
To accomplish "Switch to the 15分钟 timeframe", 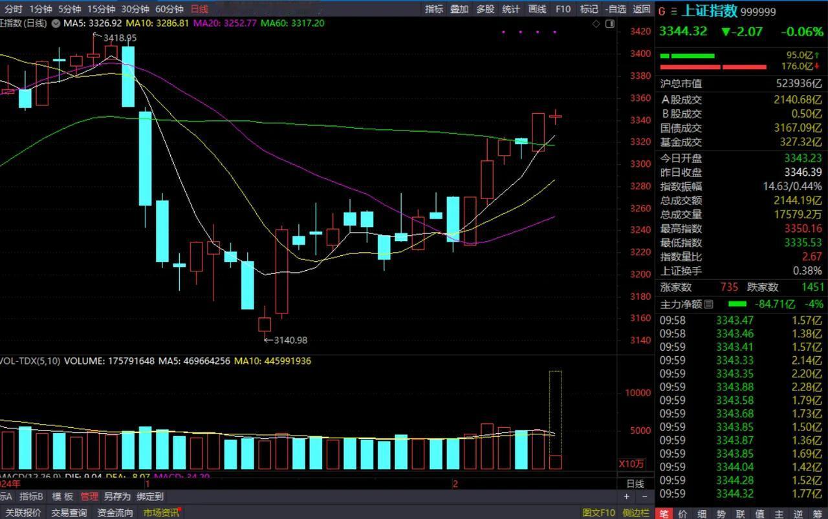I will click(102, 9).
